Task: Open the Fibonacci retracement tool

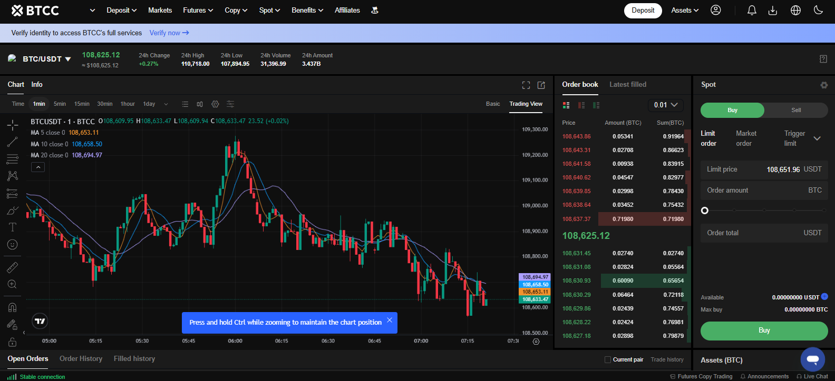Action: [13, 159]
